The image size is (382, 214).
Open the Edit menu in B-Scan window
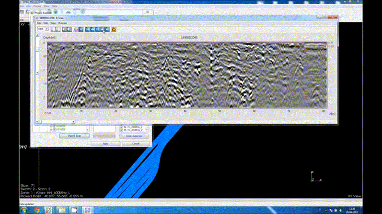(x=46, y=23)
